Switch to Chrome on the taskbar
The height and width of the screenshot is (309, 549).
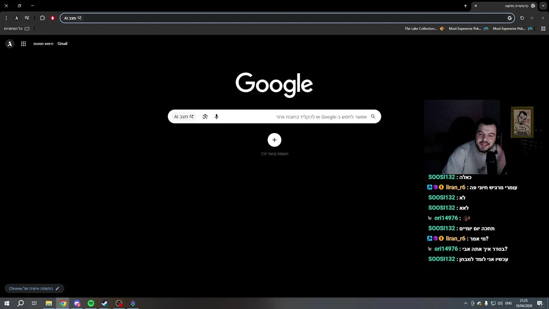[x=63, y=303]
